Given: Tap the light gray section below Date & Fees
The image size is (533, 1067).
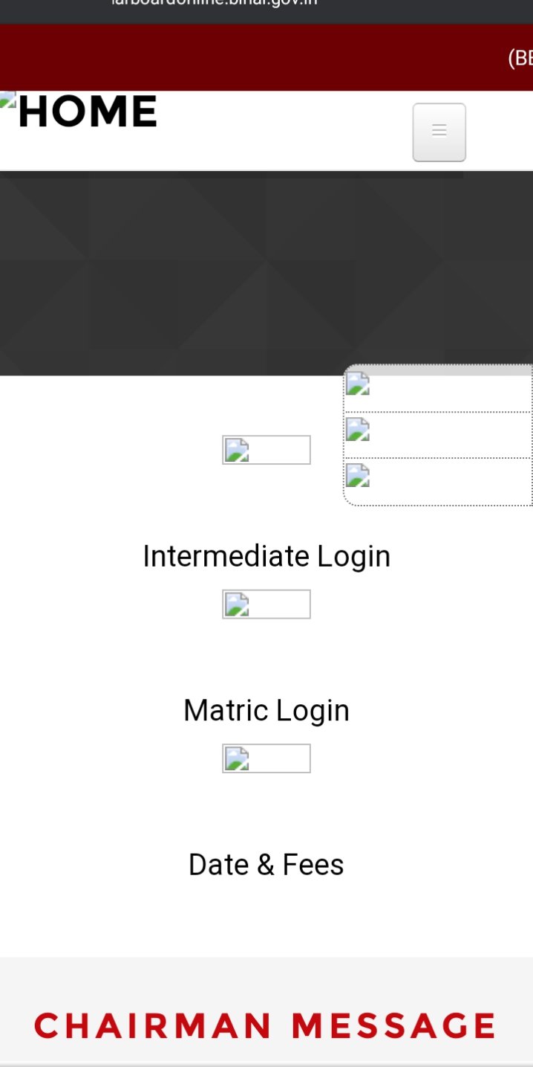Looking at the screenshot, I should click(x=266, y=974).
